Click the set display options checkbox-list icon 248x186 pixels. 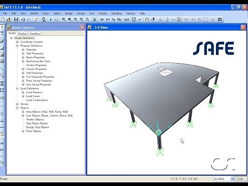134,20
